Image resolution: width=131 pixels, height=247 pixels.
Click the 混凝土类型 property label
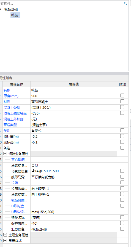click(x=12, y=108)
